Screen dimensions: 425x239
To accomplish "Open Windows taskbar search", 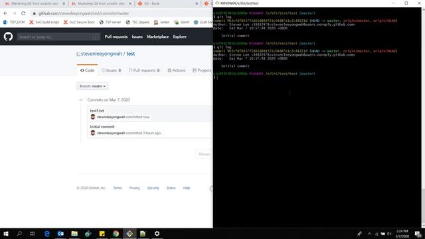I will (19, 234).
